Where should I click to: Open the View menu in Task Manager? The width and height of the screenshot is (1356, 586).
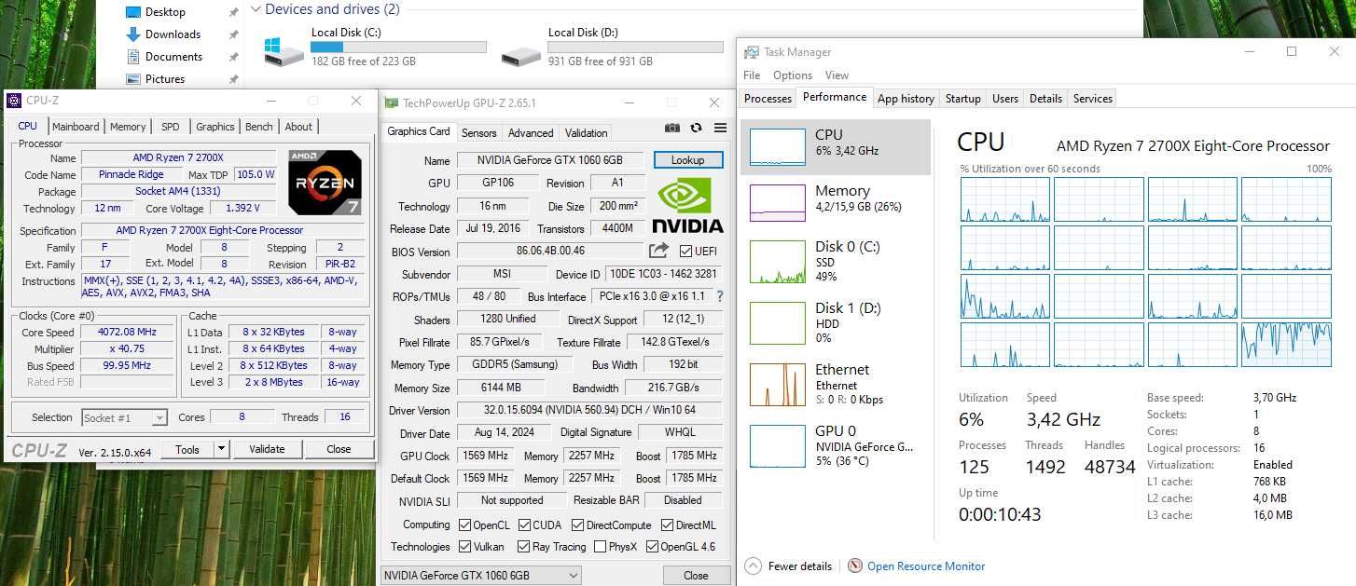pyautogui.click(x=837, y=75)
